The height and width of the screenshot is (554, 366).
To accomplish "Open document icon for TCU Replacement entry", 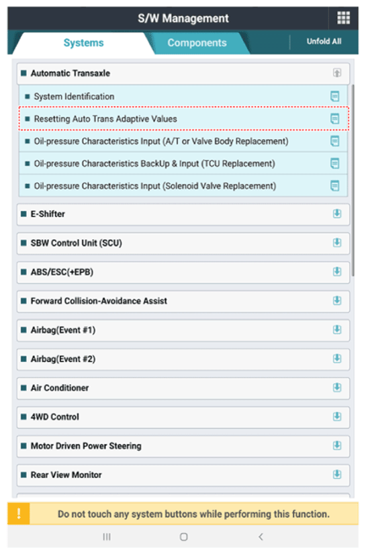I will click(x=334, y=163).
